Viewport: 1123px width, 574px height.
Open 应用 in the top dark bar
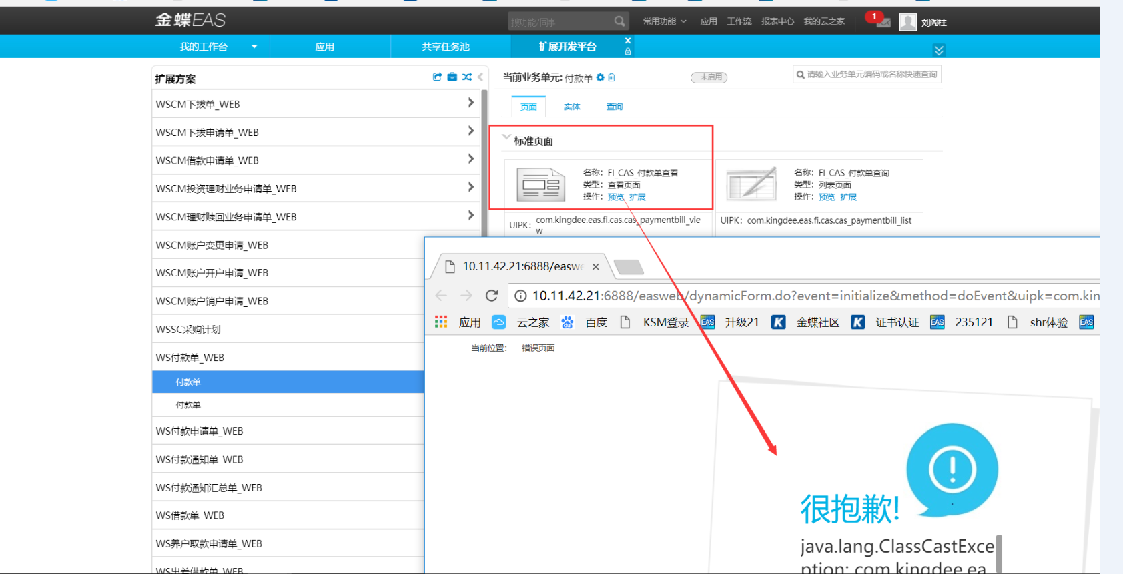coord(709,22)
